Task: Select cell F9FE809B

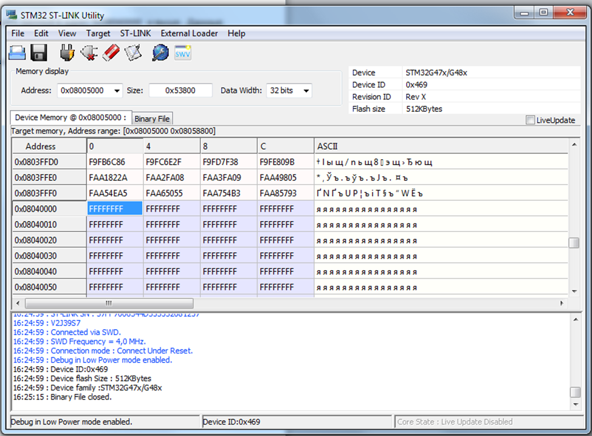Action: point(286,162)
